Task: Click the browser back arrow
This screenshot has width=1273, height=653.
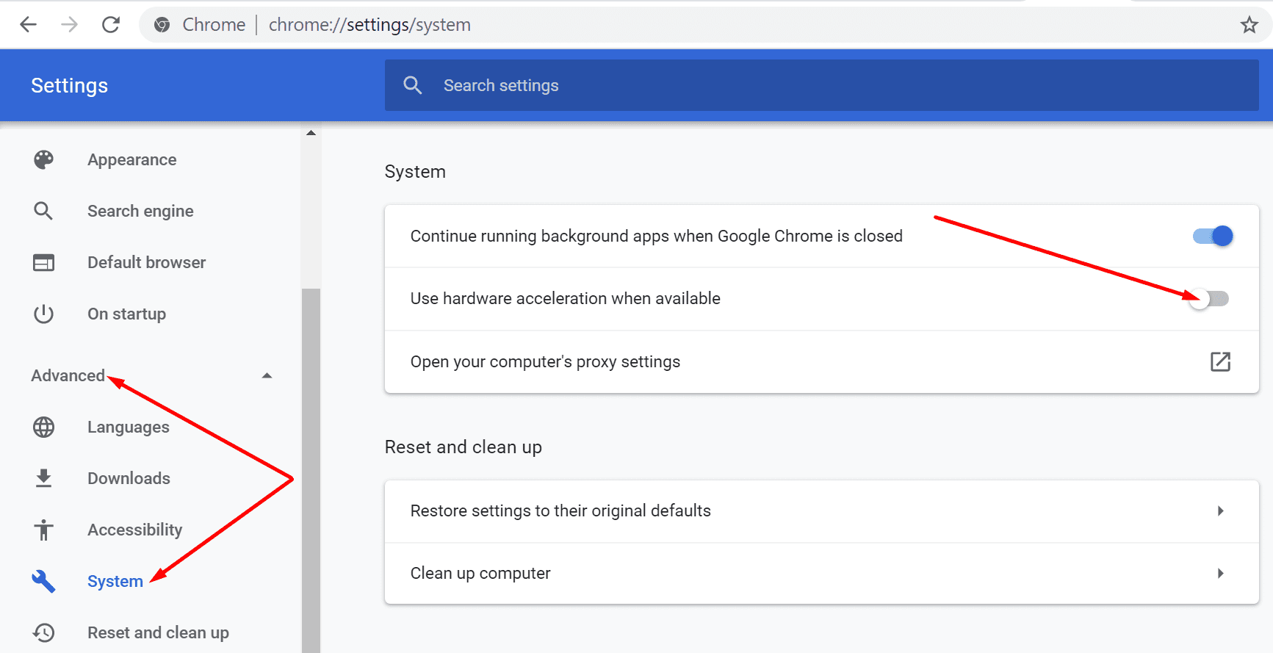Action: 28,25
